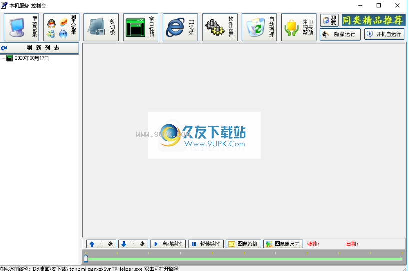Open 自动清理 auto cleanup

point(259,27)
